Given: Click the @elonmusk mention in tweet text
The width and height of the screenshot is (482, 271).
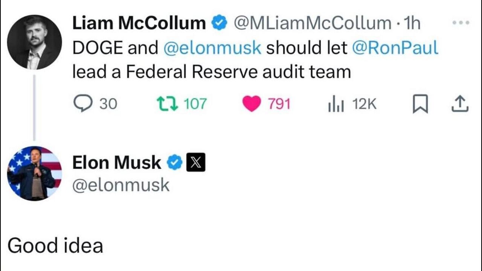Looking at the screenshot, I should click(x=213, y=48).
